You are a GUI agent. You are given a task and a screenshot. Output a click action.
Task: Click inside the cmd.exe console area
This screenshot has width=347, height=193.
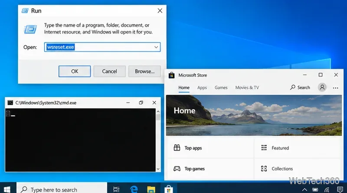80,140
